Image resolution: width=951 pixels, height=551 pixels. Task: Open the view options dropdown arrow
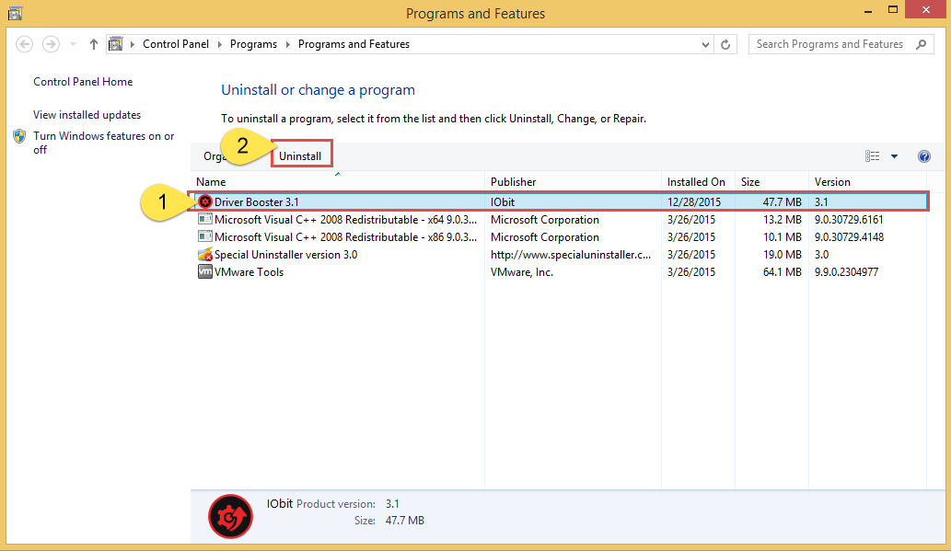(894, 156)
